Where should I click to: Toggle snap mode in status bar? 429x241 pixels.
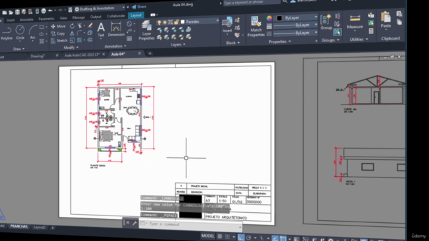point(227,236)
